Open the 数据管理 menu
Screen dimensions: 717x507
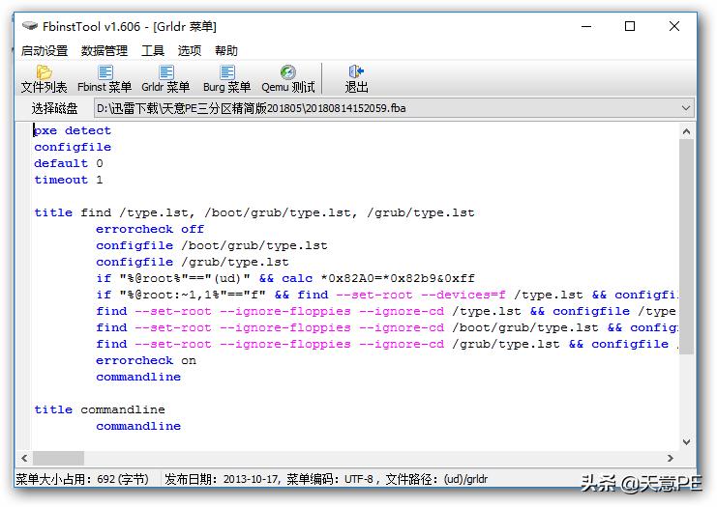(105, 50)
